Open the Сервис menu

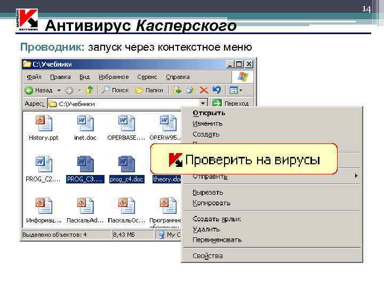147,77
